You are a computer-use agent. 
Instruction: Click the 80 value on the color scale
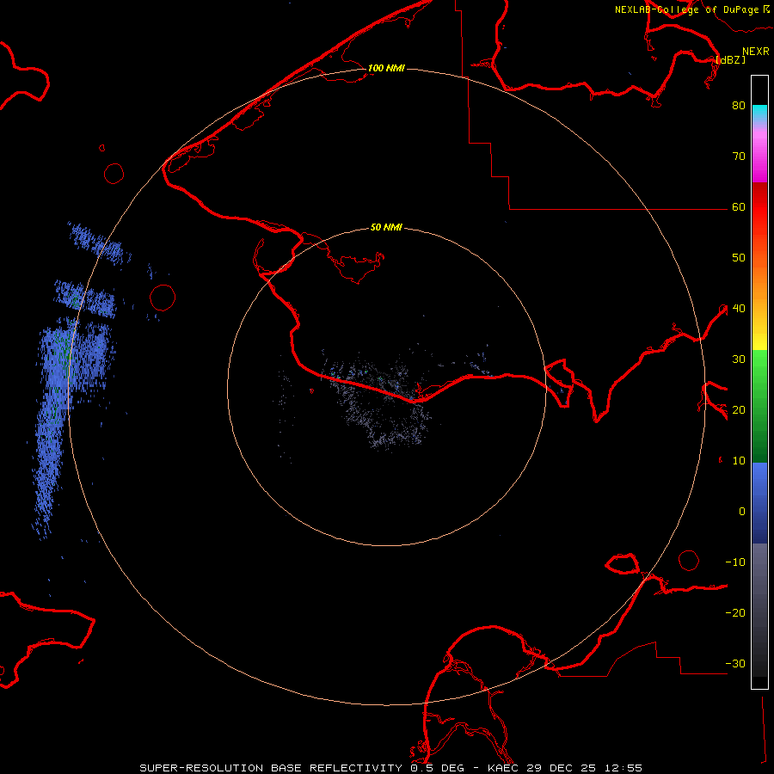pos(739,105)
